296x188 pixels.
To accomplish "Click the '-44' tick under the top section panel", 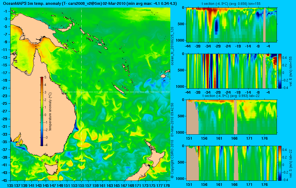I will pyautogui.click(x=188, y=46).
